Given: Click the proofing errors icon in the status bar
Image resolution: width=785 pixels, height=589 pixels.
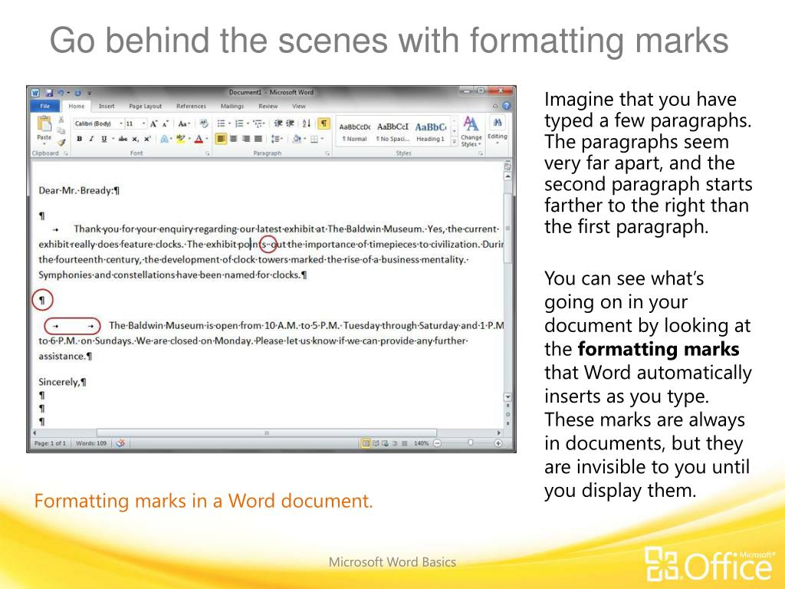Looking at the screenshot, I should point(120,443).
